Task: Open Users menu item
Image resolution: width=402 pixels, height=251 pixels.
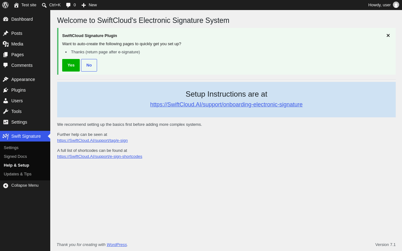Action: [25, 101]
